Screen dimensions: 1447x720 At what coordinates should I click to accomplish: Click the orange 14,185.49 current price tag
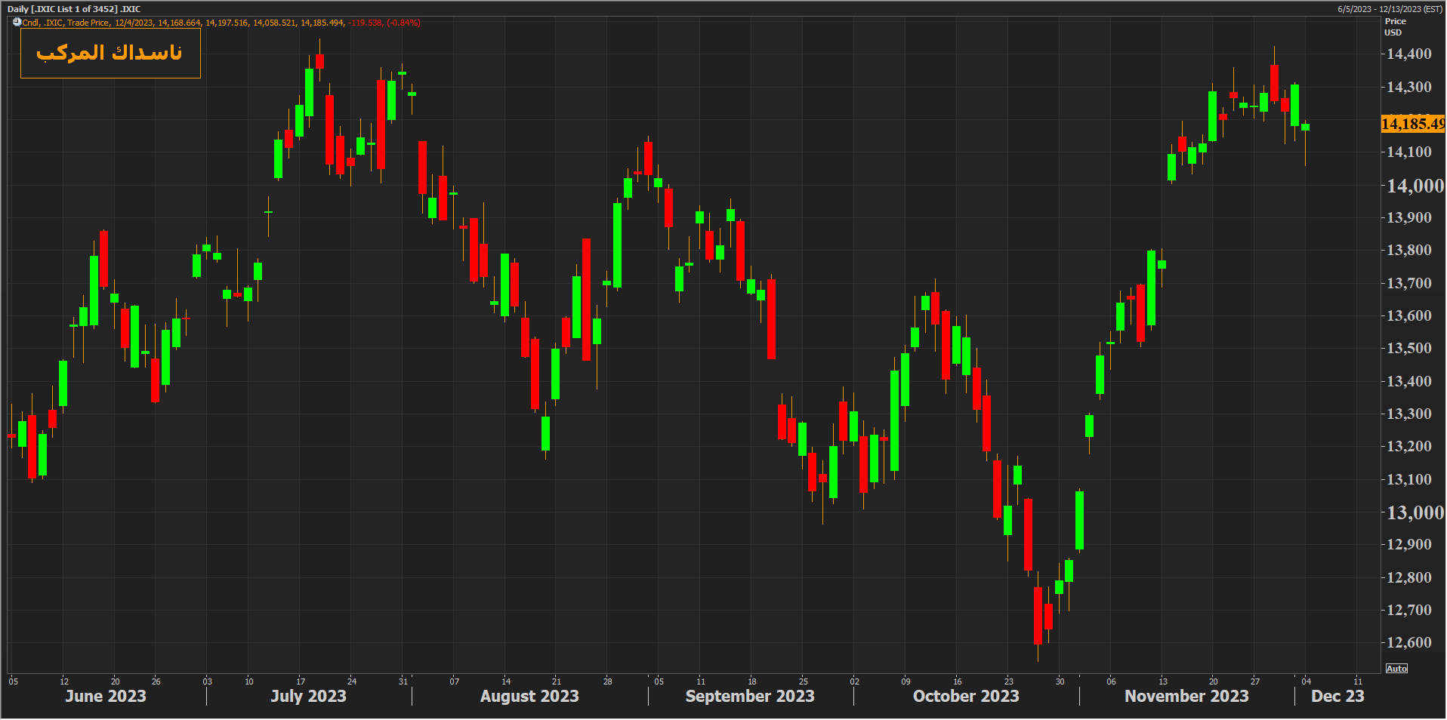point(1412,124)
